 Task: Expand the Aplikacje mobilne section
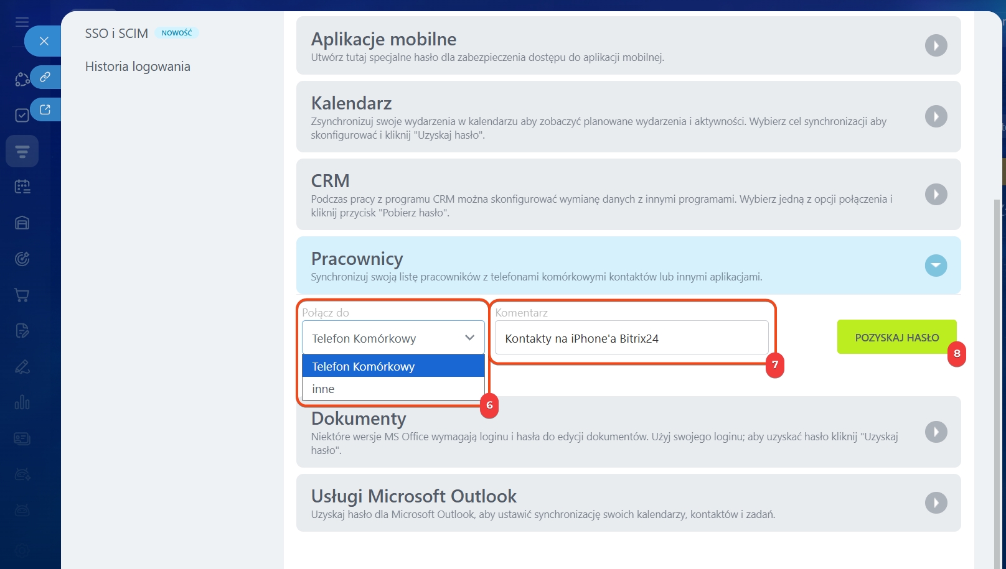(936, 45)
